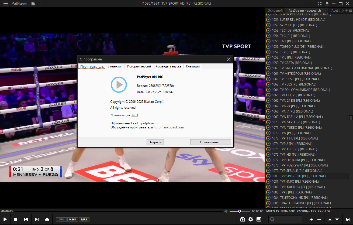353x225 pixels.
Task: Click the playback seek bar
Action: [x=119, y=211]
